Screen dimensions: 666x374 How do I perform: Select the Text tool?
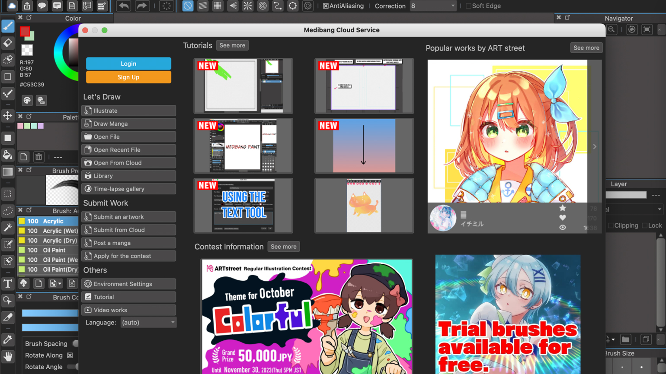(8, 283)
